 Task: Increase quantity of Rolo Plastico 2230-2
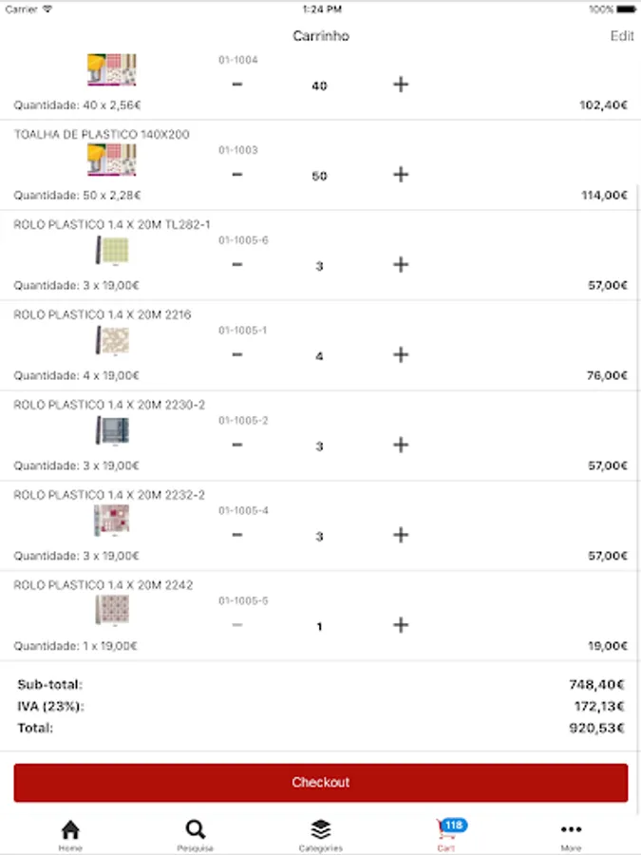pyautogui.click(x=401, y=446)
